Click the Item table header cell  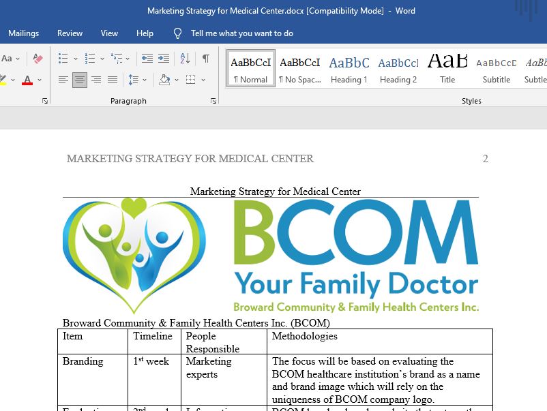coord(93,341)
